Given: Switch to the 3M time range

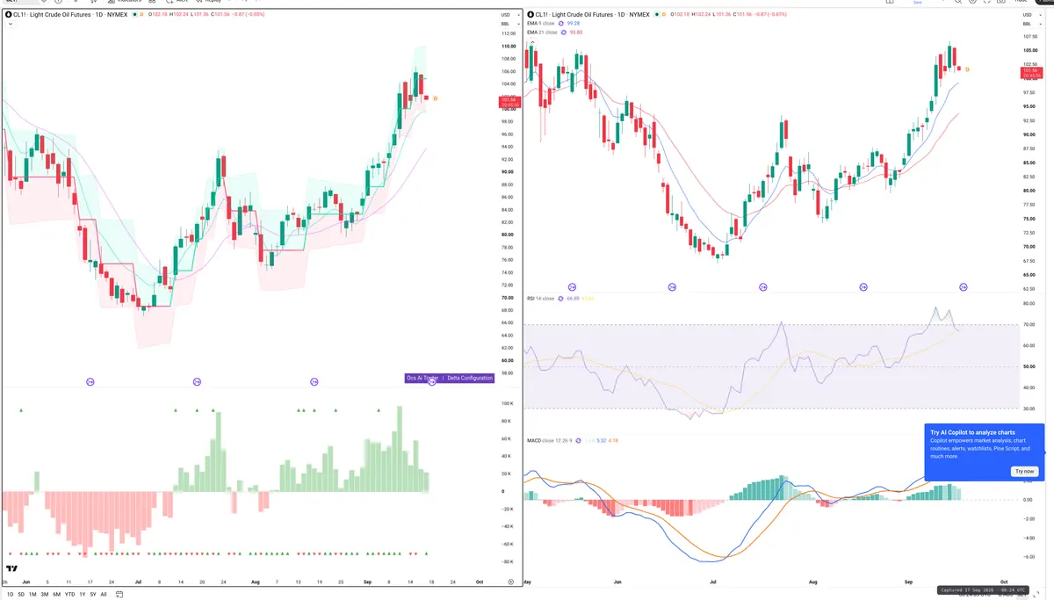Looking at the screenshot, I should tap(45, 595).
